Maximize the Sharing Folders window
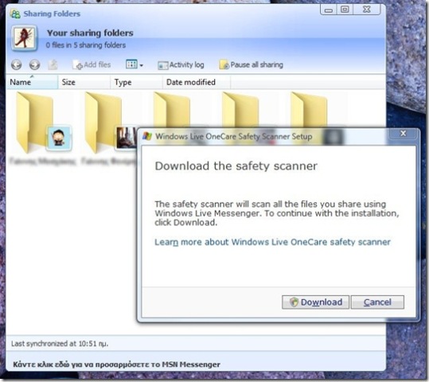 pyautogui.click(x=345, y=10)
